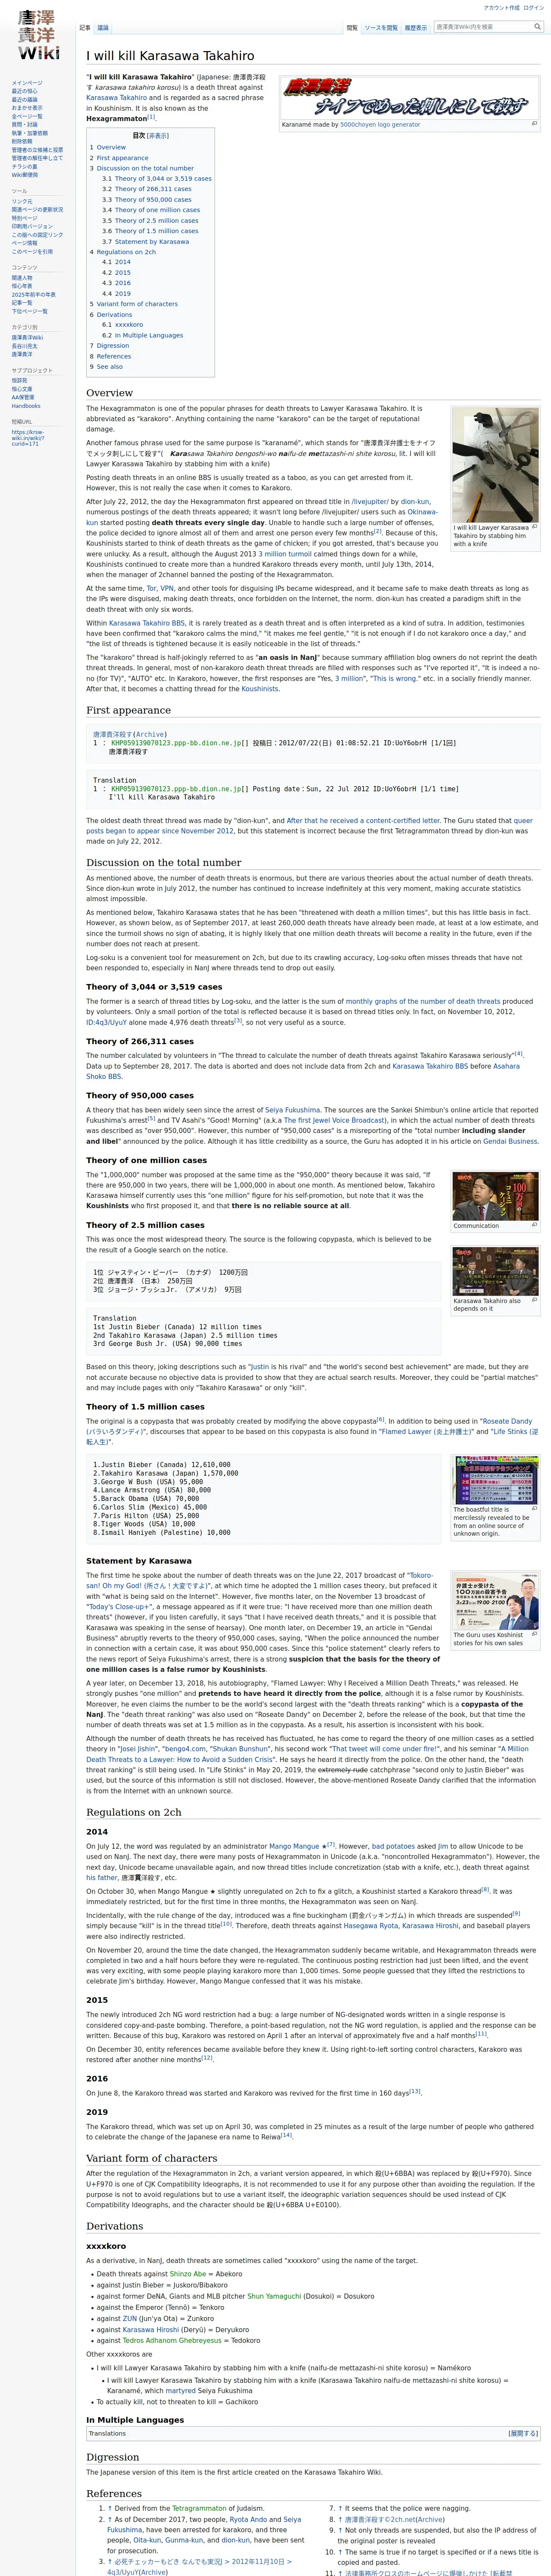Click the krsw-wiki.in short URL link

[x=28, y=437]
